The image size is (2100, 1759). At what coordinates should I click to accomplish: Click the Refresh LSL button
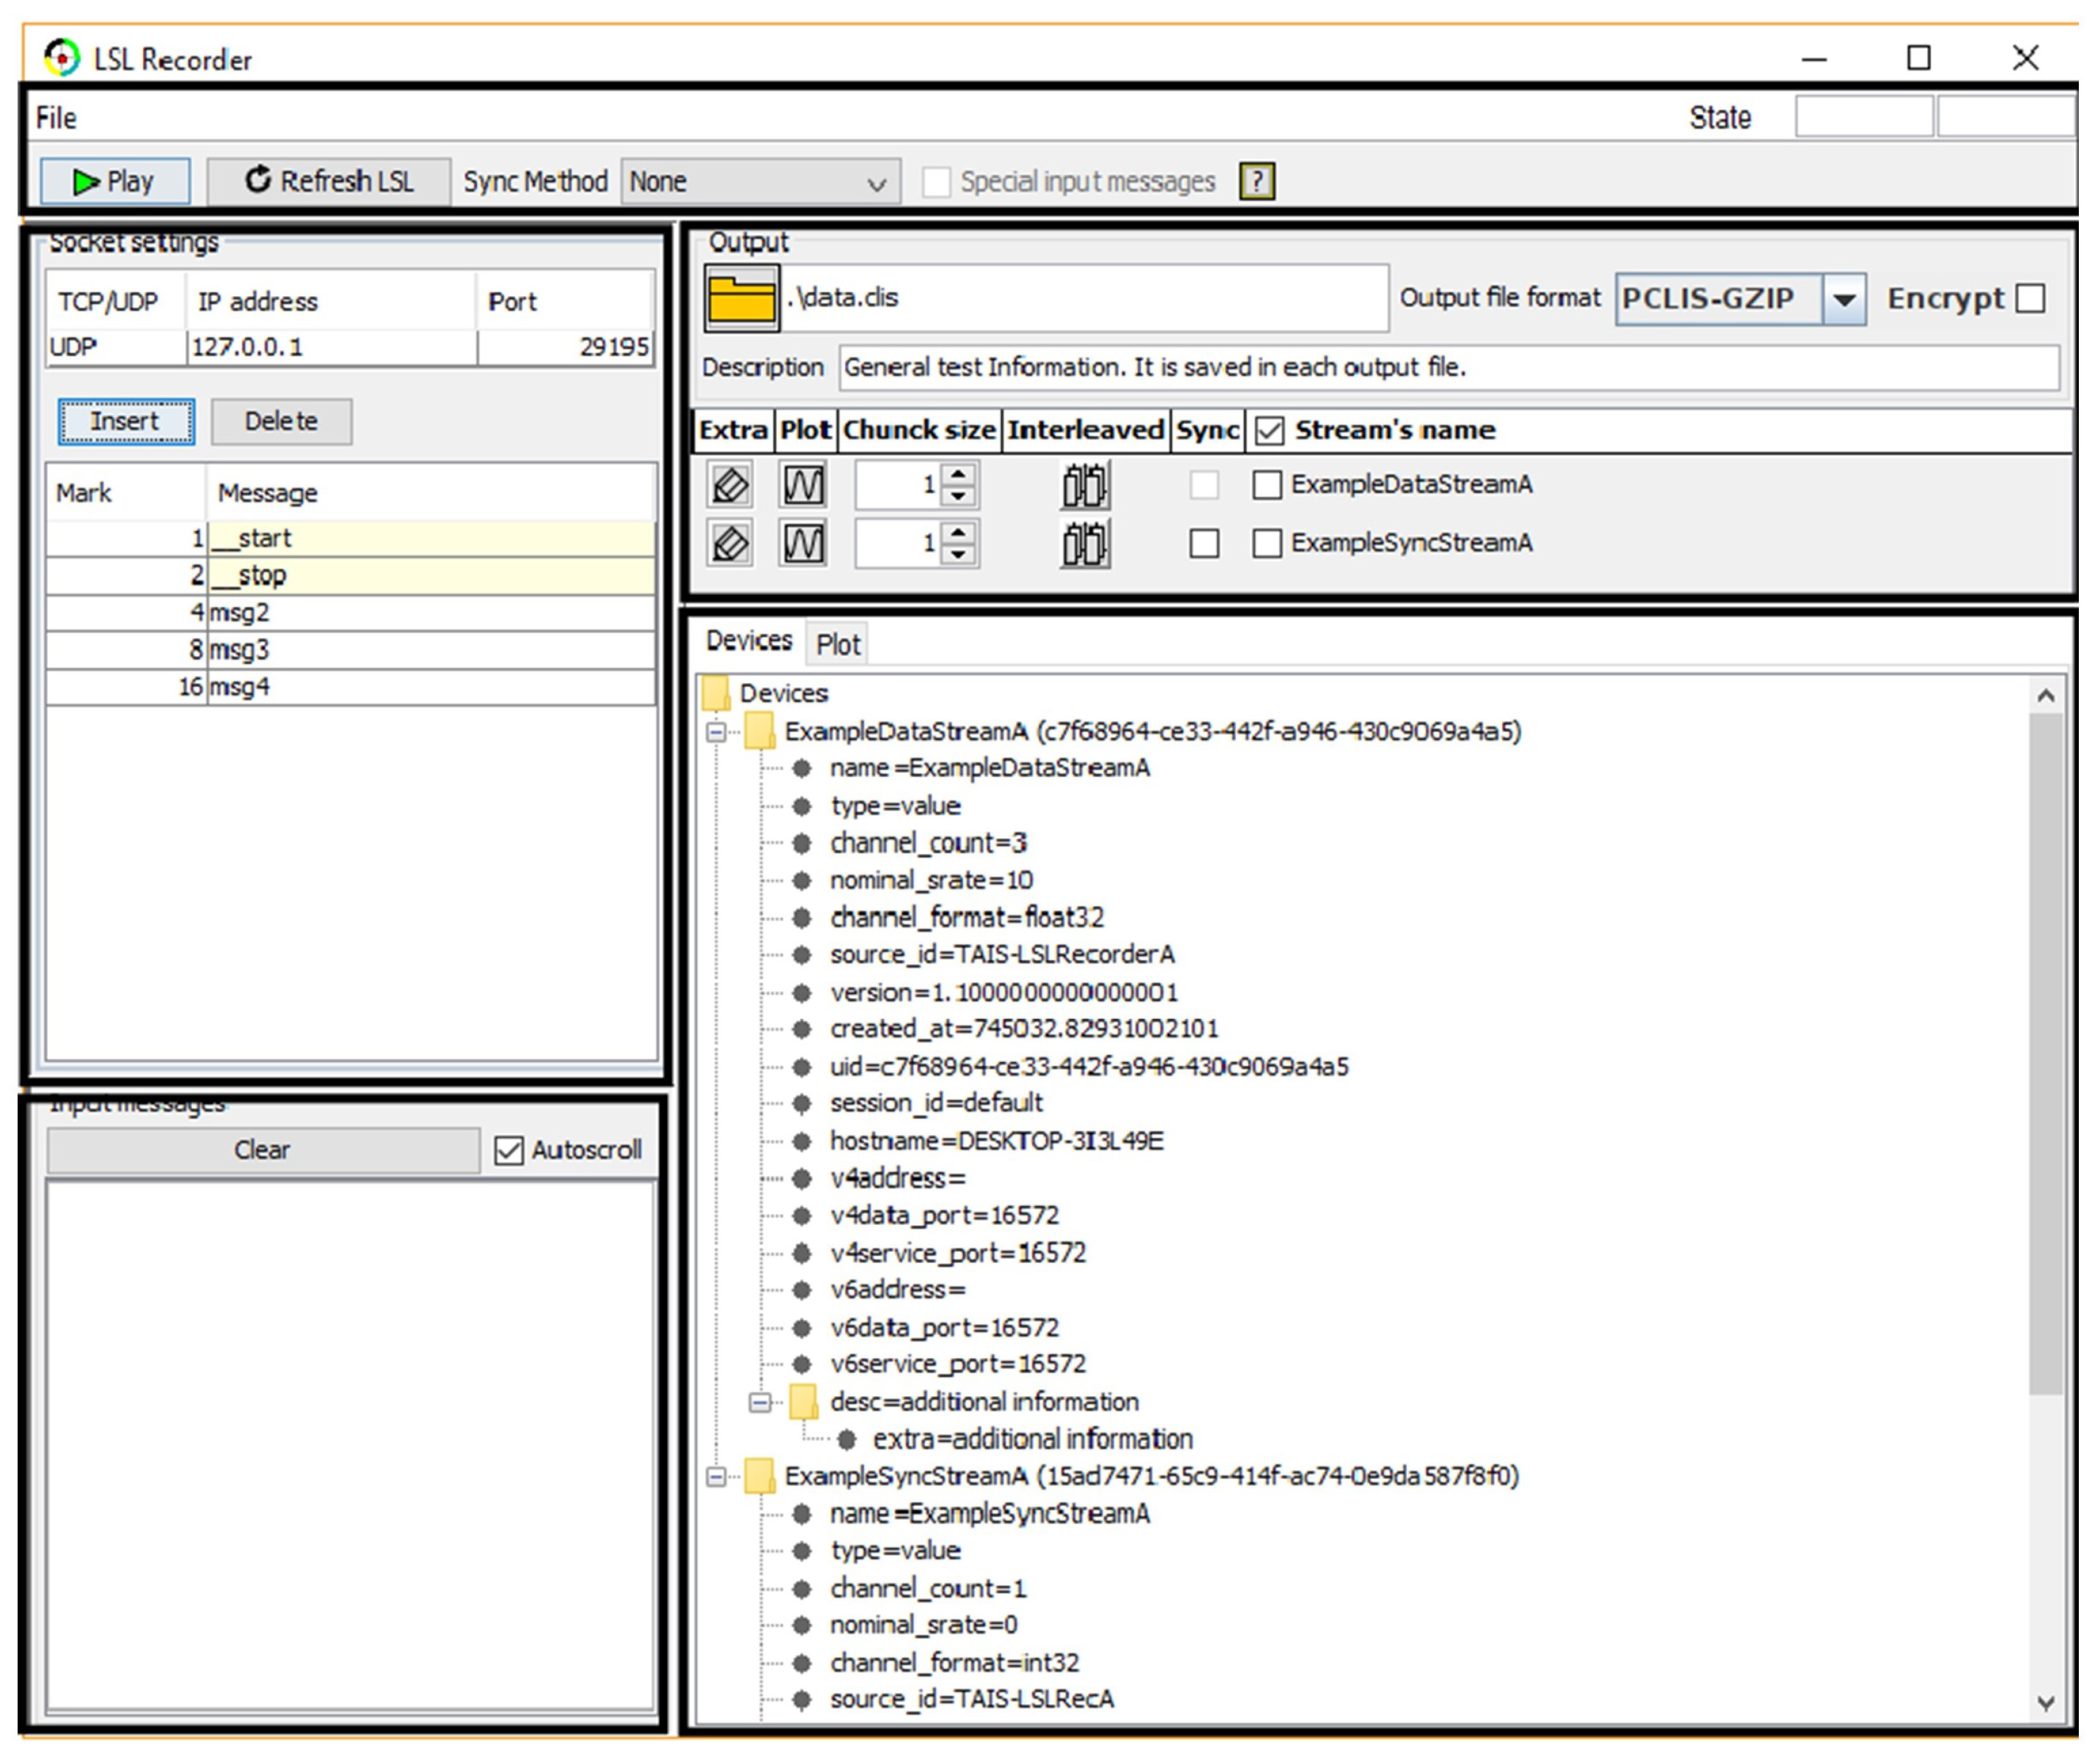click(329, 181)
